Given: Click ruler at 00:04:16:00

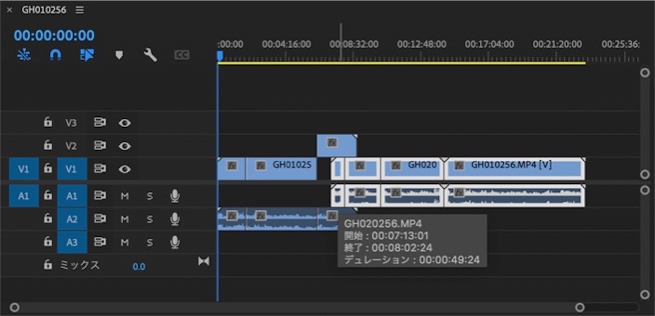Looking at the screenshot, I should click(x=286, y=44).
